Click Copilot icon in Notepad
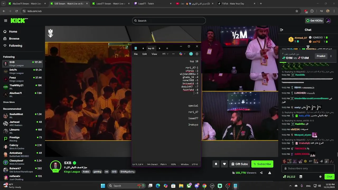 click(181, 54)
